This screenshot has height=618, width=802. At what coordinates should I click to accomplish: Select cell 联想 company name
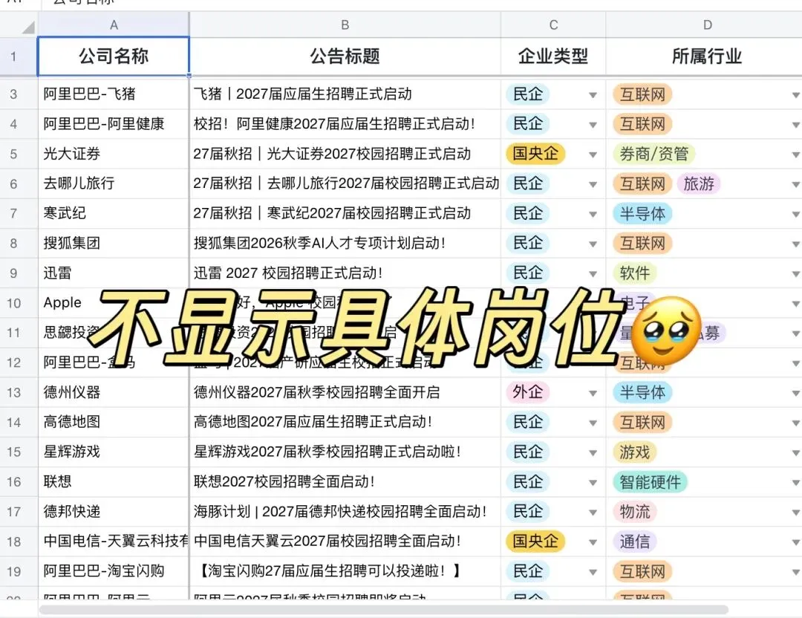click(x=114, y=481)
